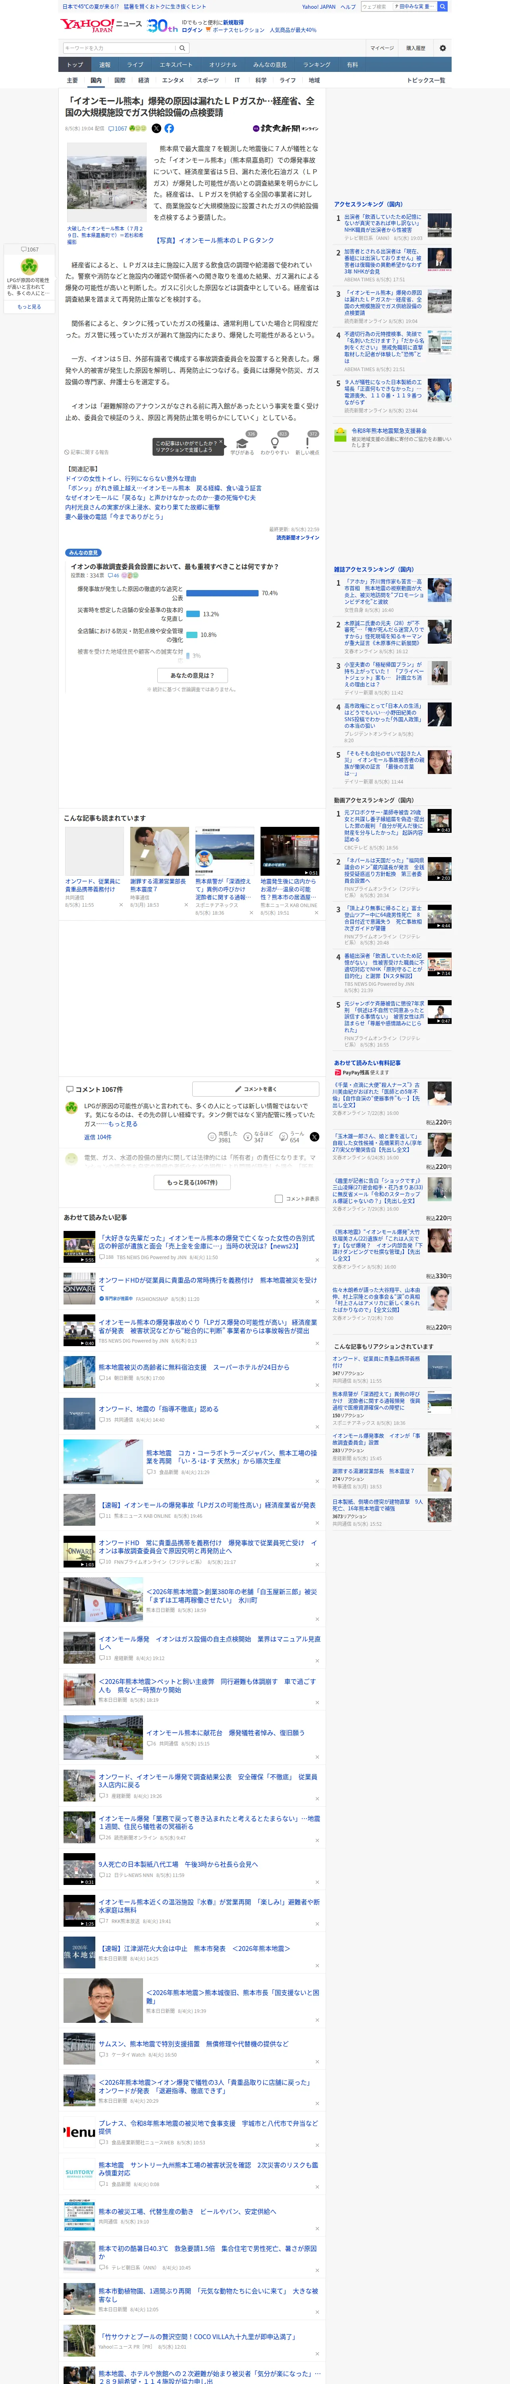Click the 70.4% poll result bar
This screenshot has height=2384, width=510.
tap(222, 593)
